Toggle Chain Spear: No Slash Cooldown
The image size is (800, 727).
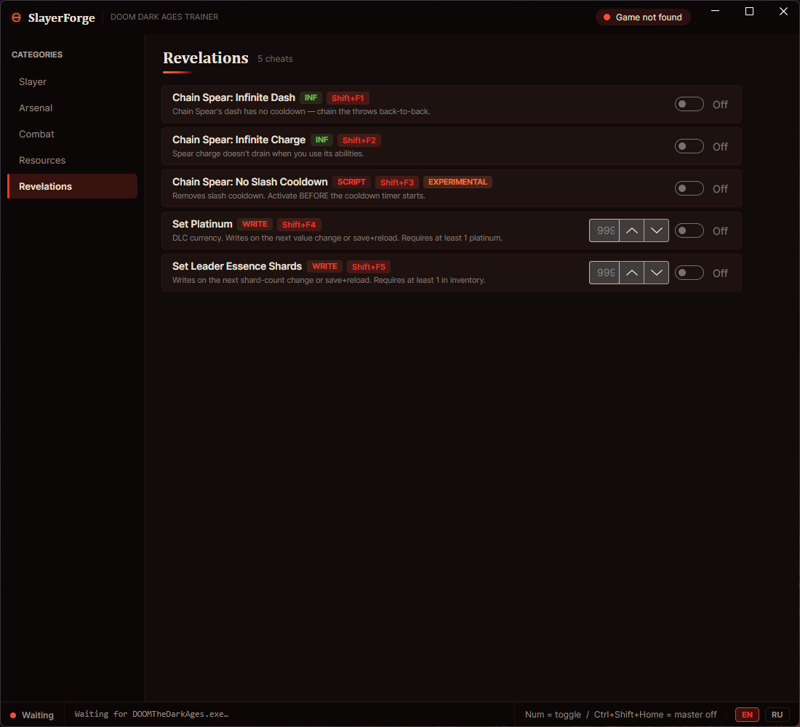tap(689, 188)
